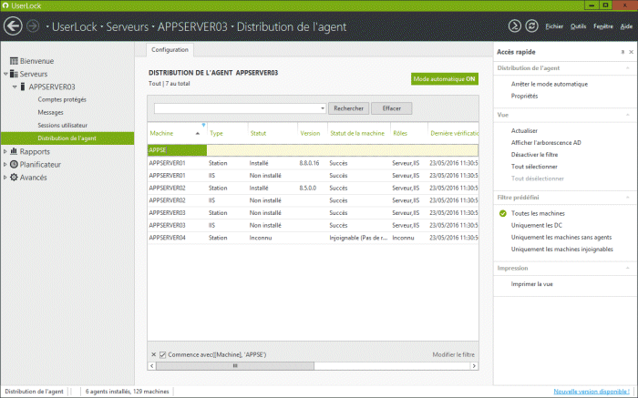Open the Outils menu
Screen dimensions: 638x398
(x=578, y=26)
